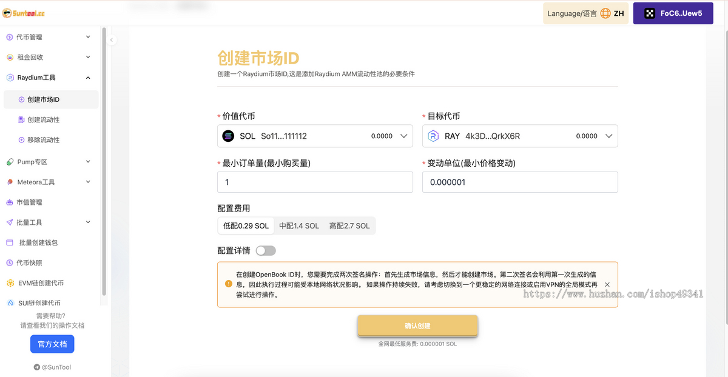Screen dimensions: 728x377
Task: Click the 市值管理 robot icon
Action: 10,202
